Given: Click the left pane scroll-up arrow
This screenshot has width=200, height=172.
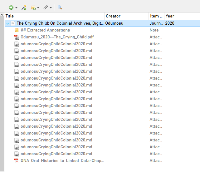Looking at the screenshot, I should tap(2, 15).
